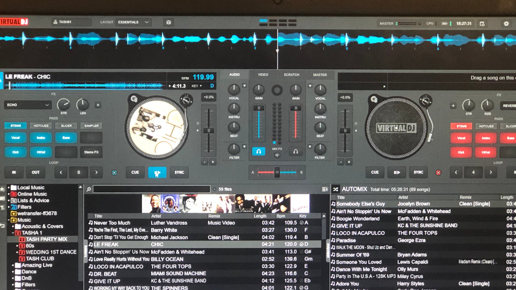The width and height of the screenshot is (516, 290).
Task: Click the left deck play/pause button
Action: click(x=157, y=172)
